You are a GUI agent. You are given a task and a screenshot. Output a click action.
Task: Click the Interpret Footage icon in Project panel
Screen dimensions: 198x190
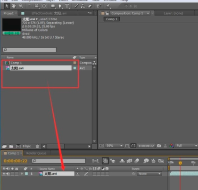point(4,147)
